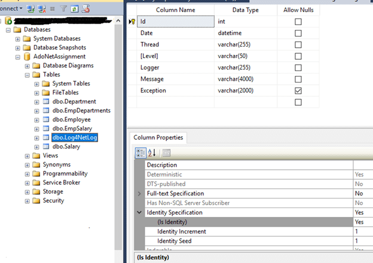The width and height of the screenshot is (373, 263).
Task: Click the Stop toolbar icon
Action: pos(53,9)
